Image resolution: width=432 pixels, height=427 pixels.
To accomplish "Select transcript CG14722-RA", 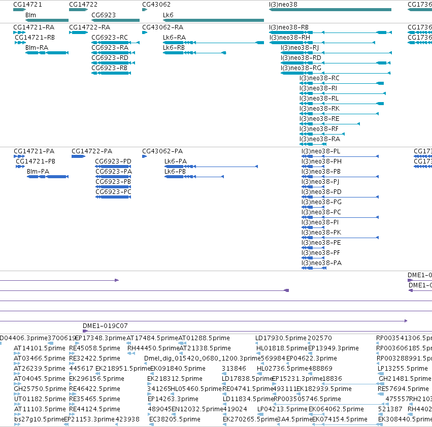I will [89, 27].
